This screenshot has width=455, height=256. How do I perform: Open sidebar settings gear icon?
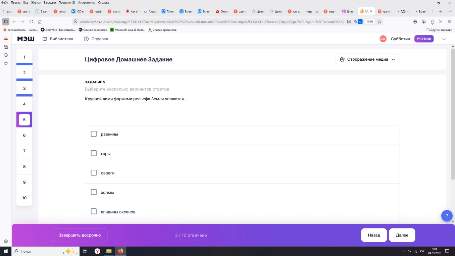point(6,241)
